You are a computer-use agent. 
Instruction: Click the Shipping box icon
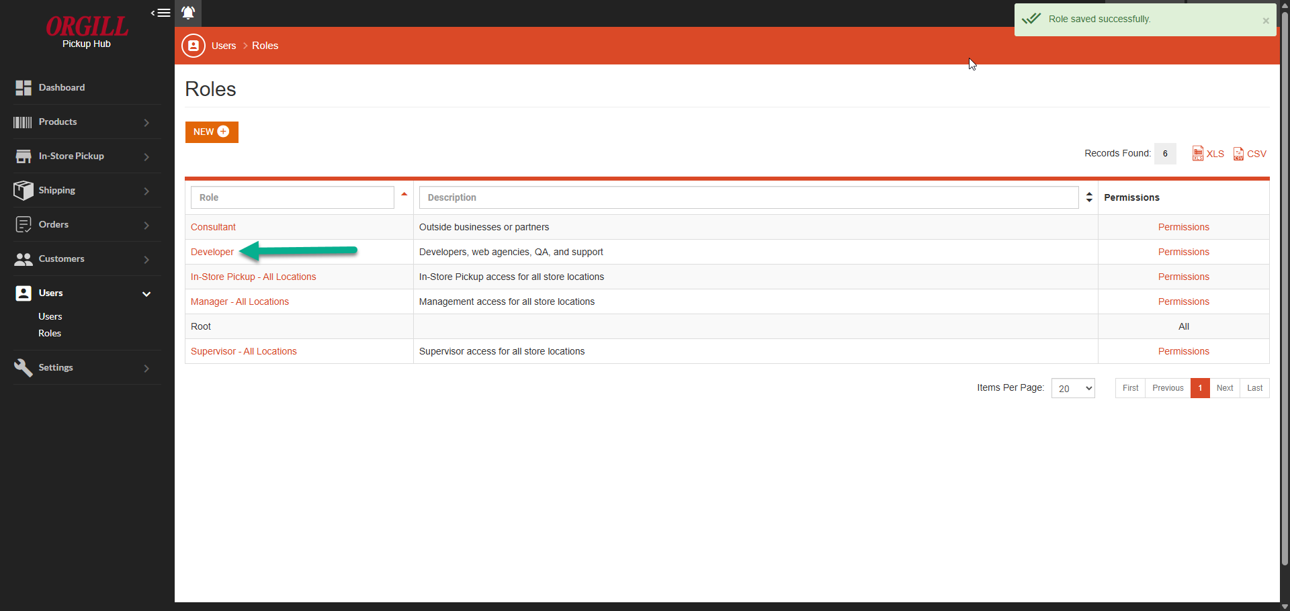pos(24,190)
